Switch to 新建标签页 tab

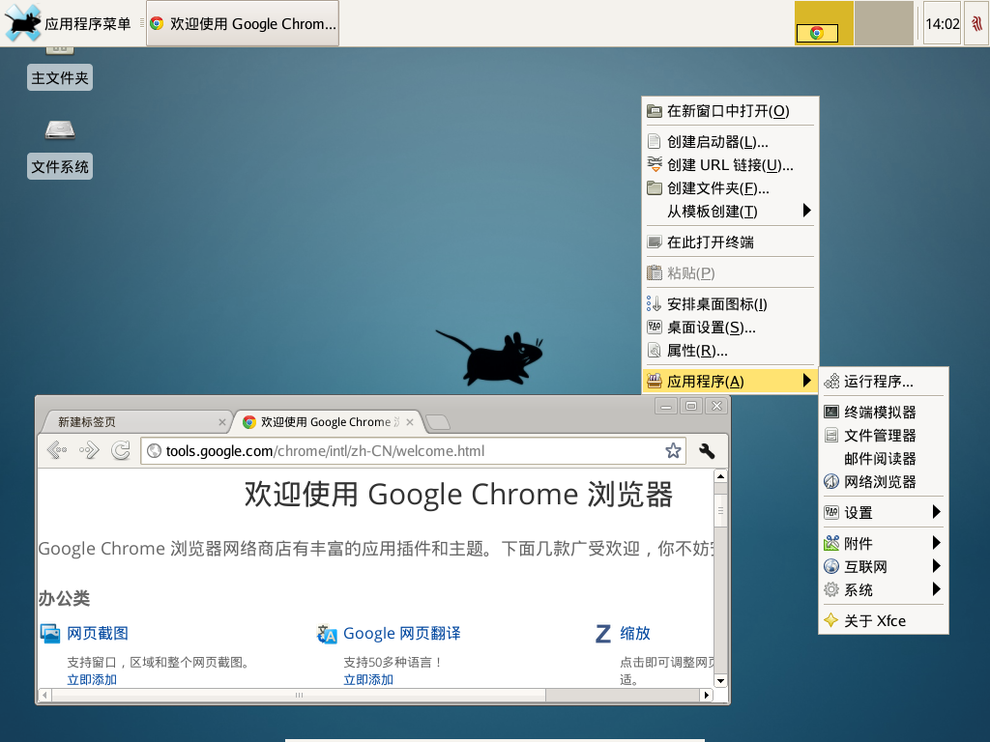[134, 422]
